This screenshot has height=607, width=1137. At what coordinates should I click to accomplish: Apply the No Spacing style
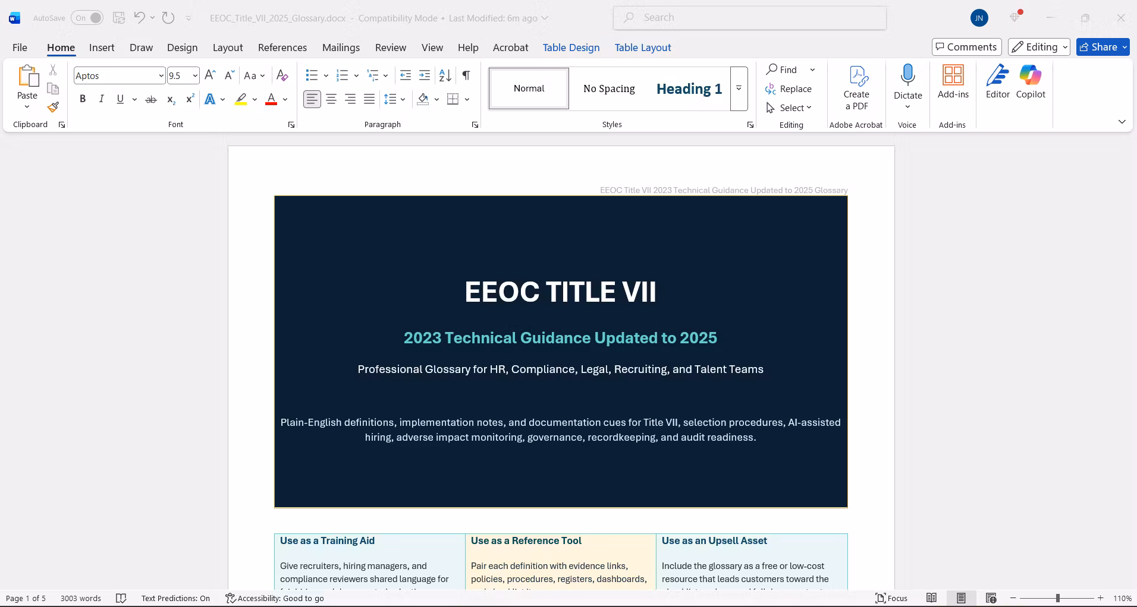click(x=609, y=88)
